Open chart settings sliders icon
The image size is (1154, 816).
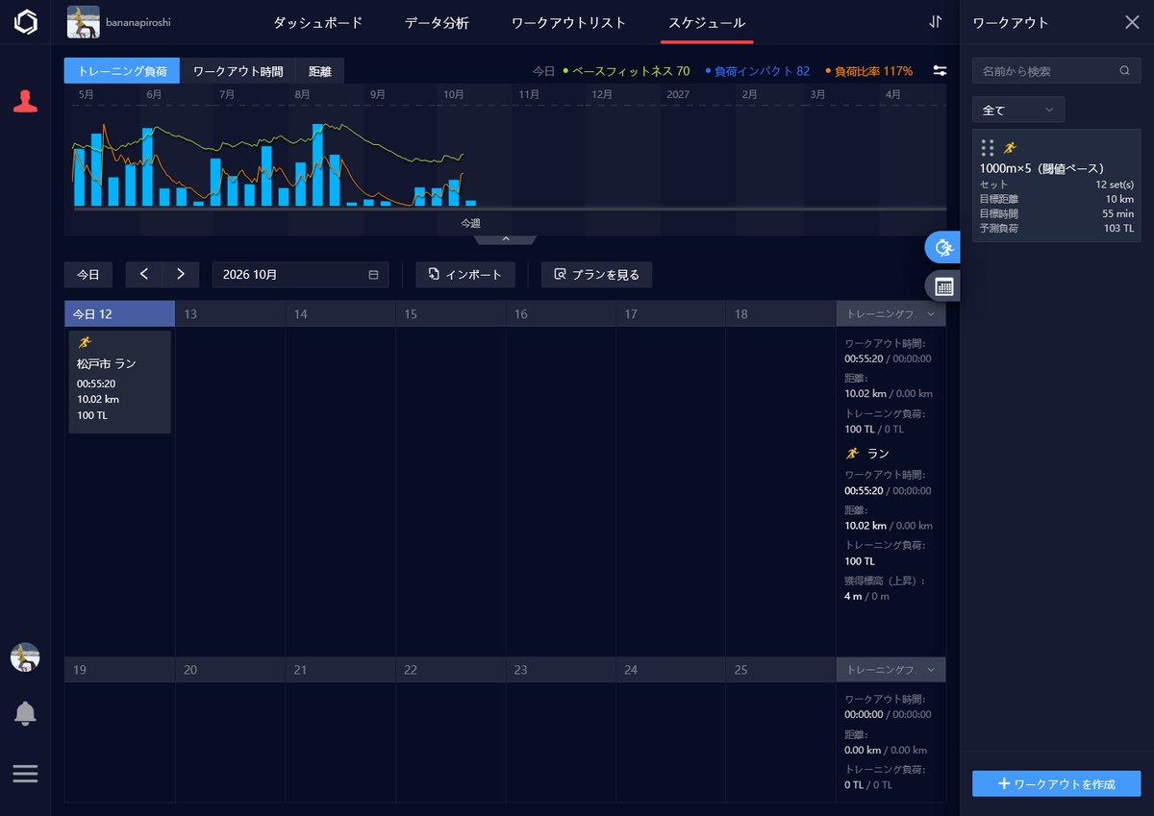(x=940, y=70)
